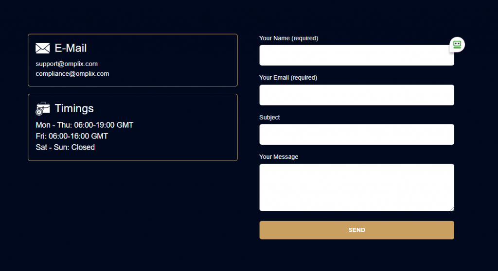Click the briefcase Timings icon
The height and width of the screenshot is (271, 498).
pos(43,108)
